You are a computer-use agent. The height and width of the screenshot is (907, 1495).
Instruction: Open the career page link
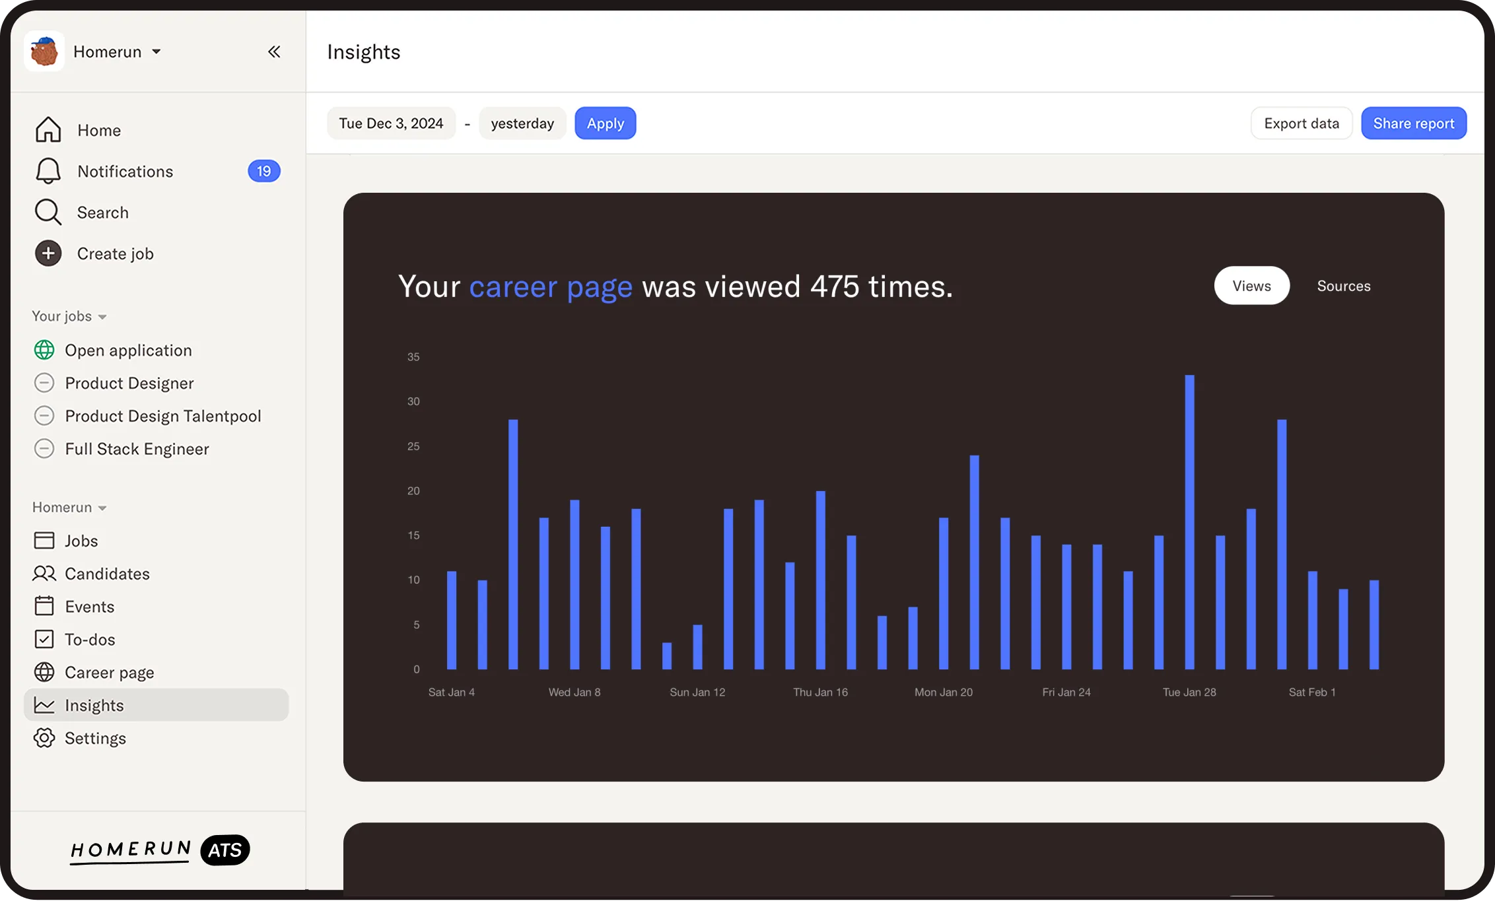551,286
